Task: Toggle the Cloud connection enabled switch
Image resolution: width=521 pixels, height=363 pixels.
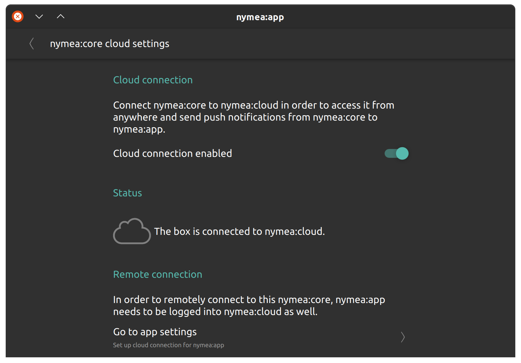Action: point(397,153)
